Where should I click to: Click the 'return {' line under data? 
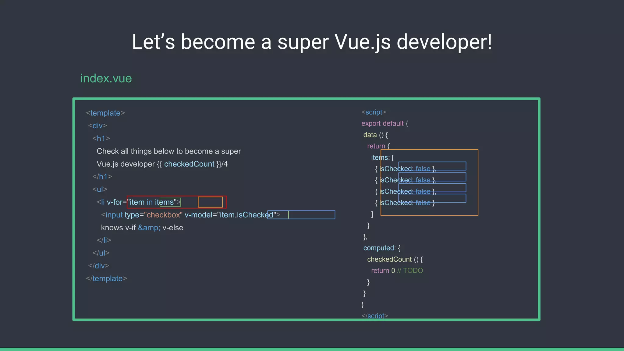[378, 146]
